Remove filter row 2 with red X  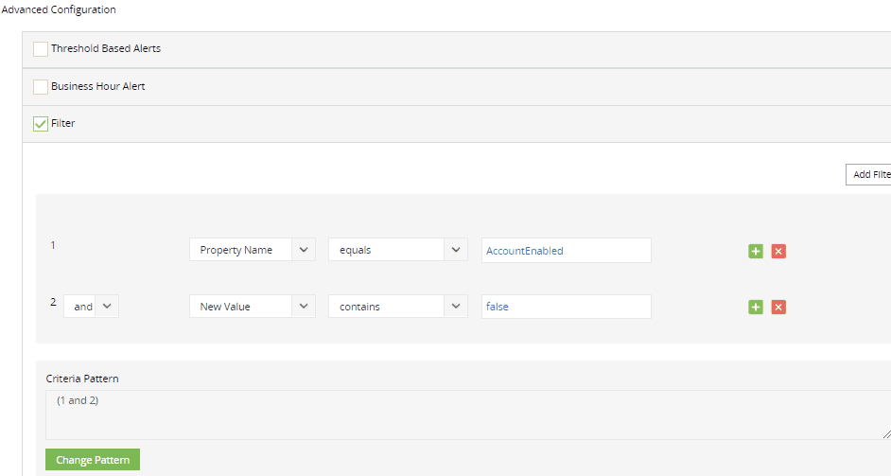click(778, 307)
